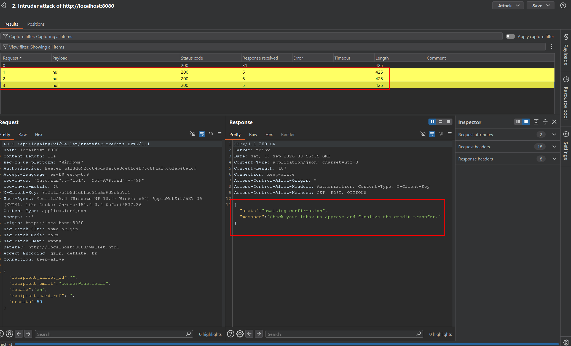The image size is (571, 346).
Task: Toggle word wrap in the Response panel
Action: pyautogui.click(x=432, y=134)
